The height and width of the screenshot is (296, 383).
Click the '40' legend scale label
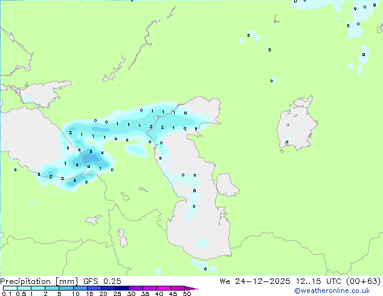coord(159,294)
